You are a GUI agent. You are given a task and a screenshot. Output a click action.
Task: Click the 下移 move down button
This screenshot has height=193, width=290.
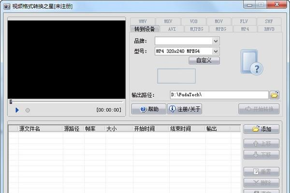[261, 154]
